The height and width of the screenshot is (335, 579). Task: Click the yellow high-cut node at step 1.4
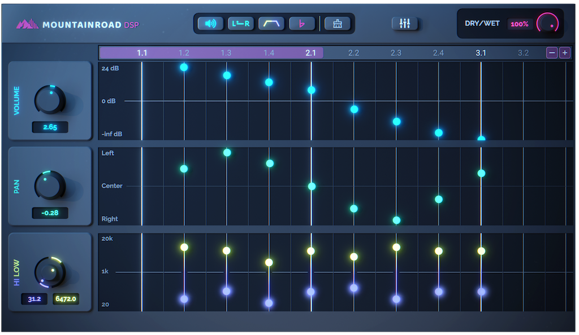point(269,262)
